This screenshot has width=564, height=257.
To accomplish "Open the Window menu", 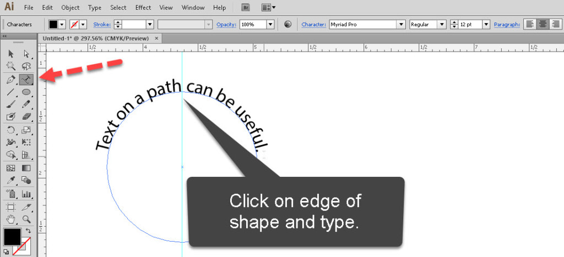I will 193,8.
